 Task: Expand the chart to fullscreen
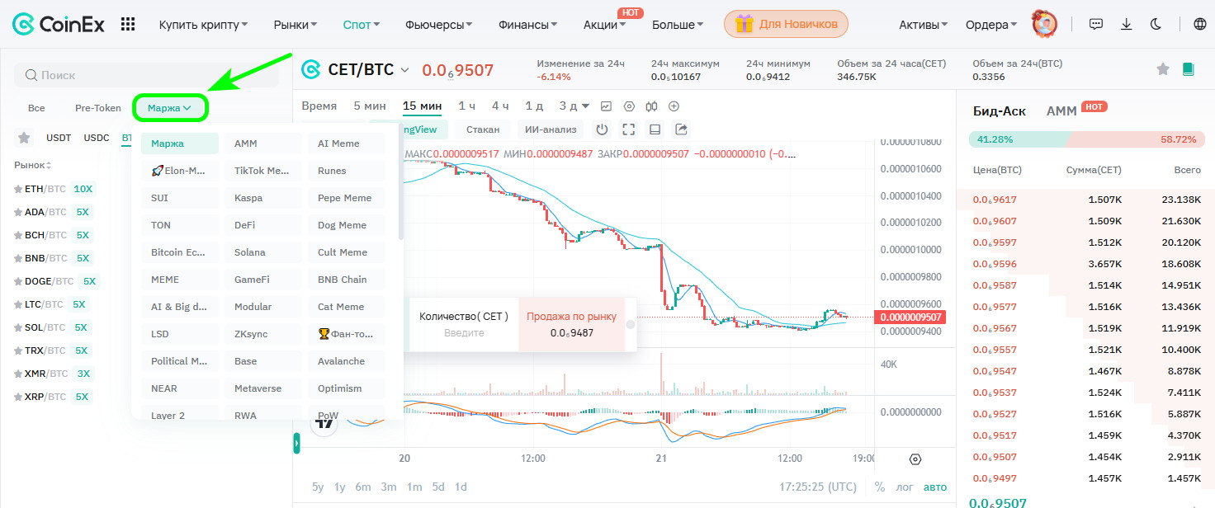pos(628,129)
